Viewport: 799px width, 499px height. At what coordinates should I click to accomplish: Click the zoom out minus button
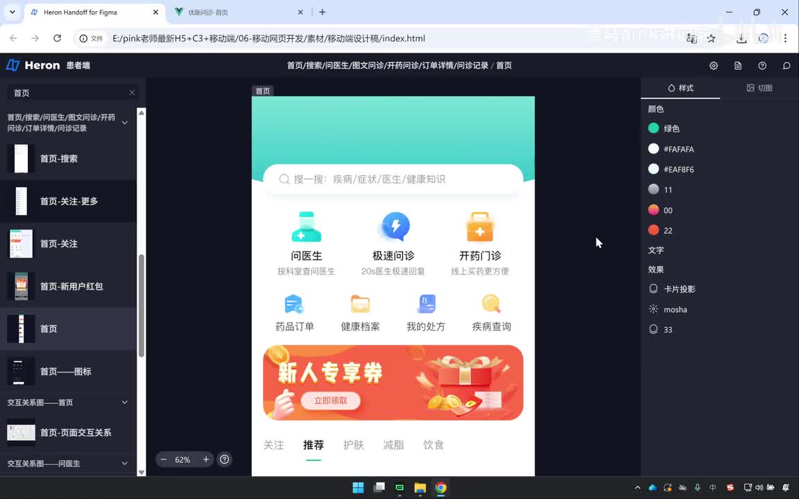pos(164,459)
